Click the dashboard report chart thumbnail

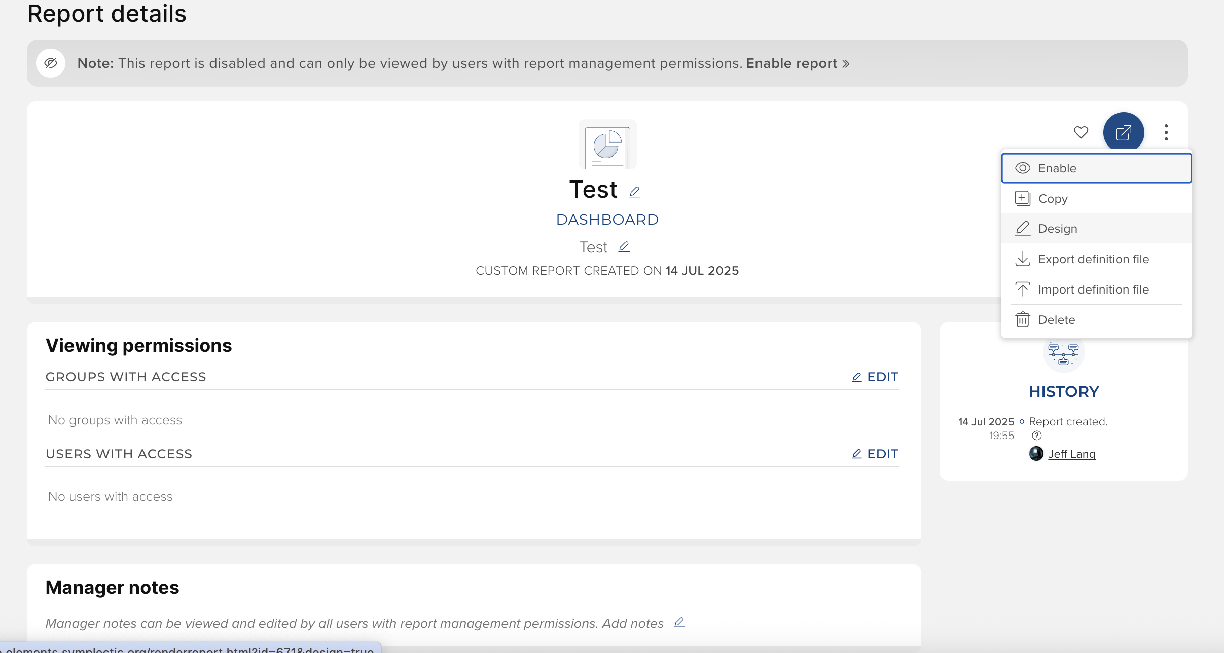[607, 146]
